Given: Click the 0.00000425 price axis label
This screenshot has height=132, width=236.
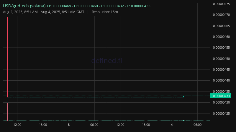Looking at the screenshot, I should click(222, 114).
